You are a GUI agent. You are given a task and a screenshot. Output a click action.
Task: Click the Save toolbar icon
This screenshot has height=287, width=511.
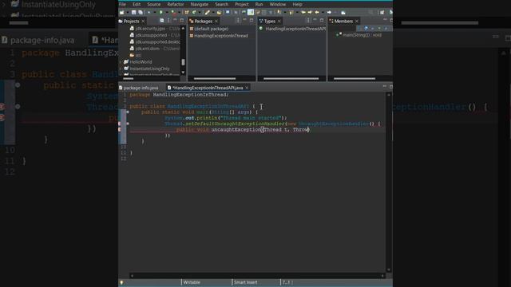[x=133, y=13]
